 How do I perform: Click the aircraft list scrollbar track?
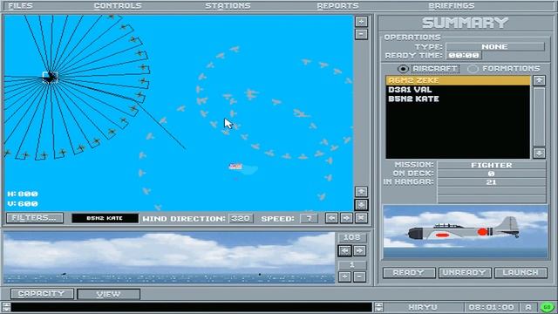(539, 117)
